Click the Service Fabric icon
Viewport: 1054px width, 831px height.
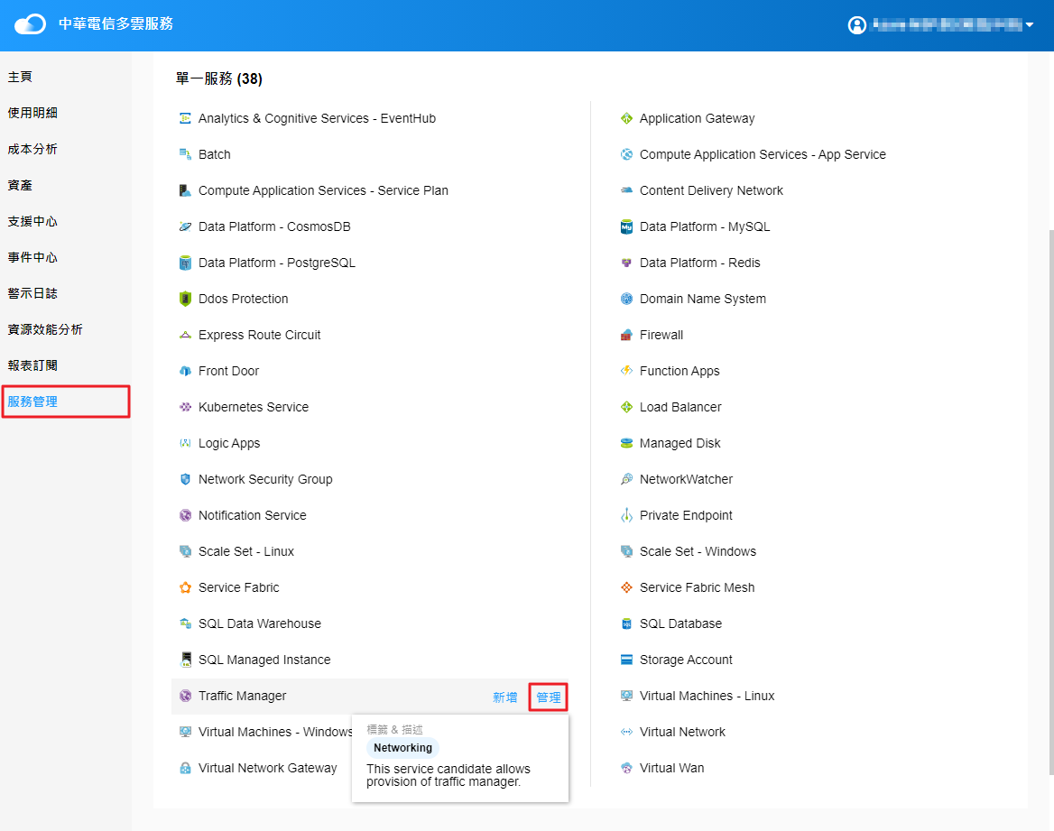click(x=185, y=587)
